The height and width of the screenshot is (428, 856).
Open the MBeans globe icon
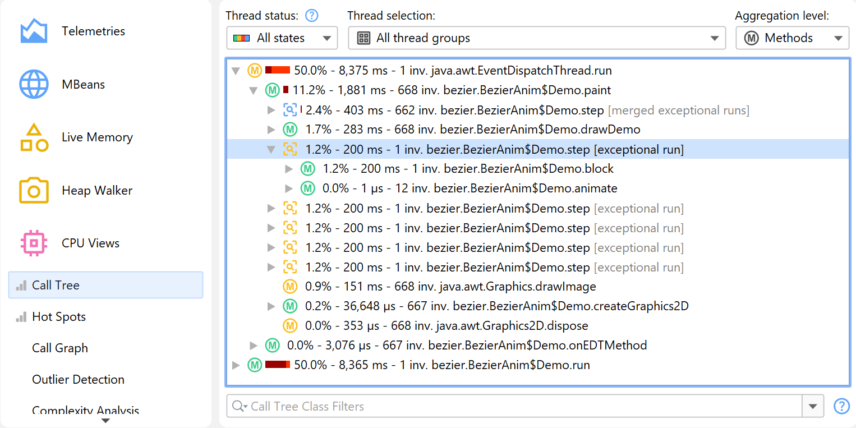pyautogui.click(x=34, y=85)
